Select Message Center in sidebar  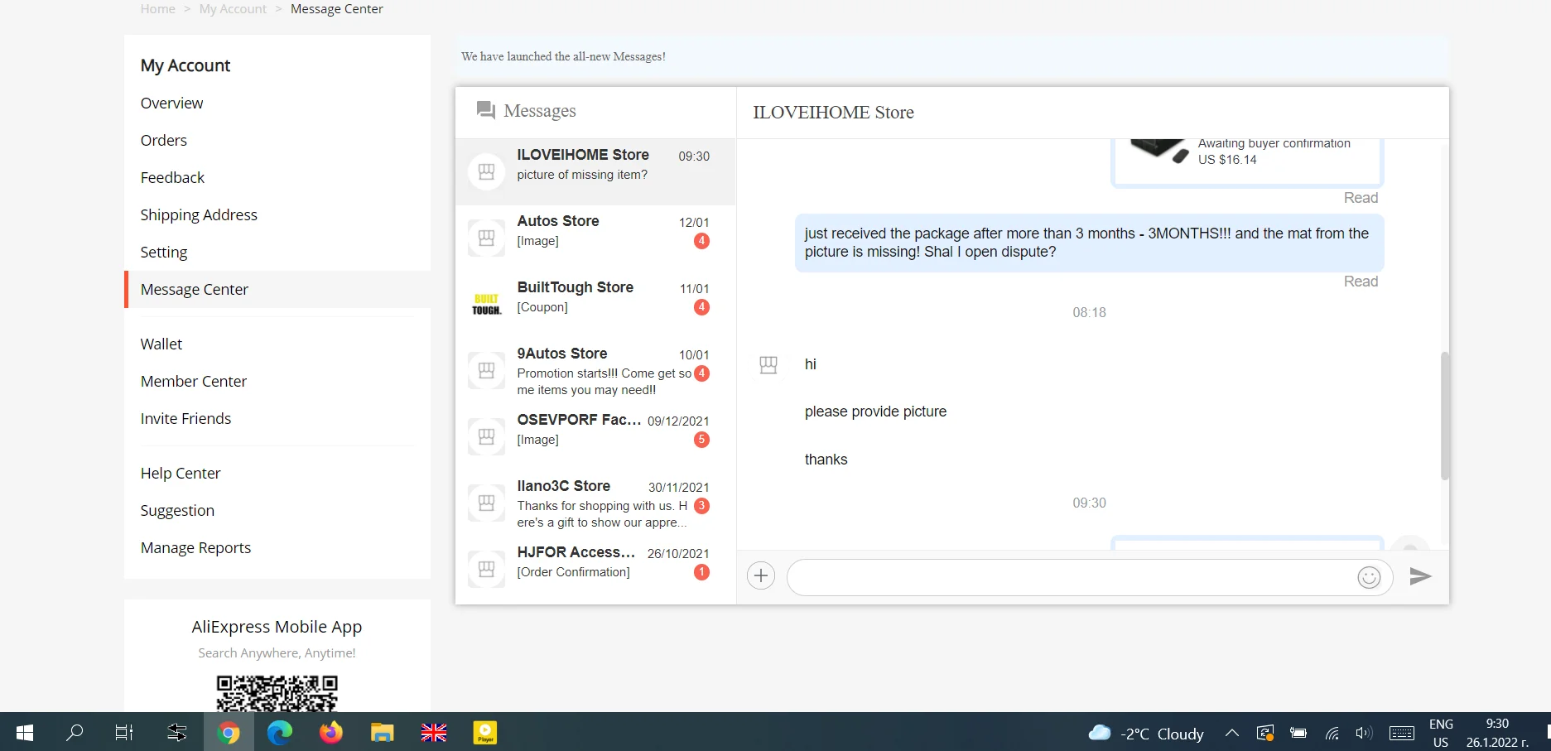pyautogui.click(x=195, y=289)
